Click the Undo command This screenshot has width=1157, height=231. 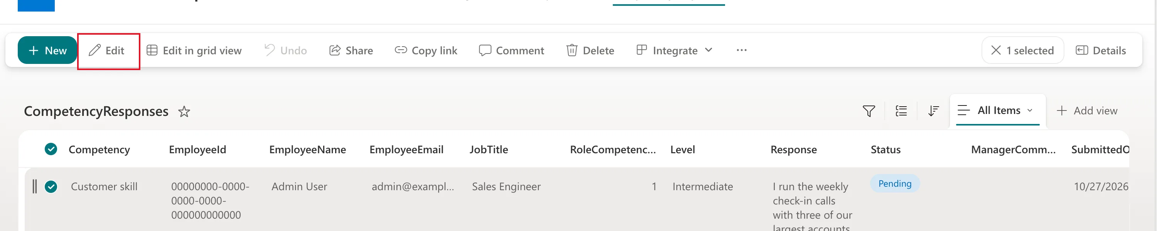(286, 50)
